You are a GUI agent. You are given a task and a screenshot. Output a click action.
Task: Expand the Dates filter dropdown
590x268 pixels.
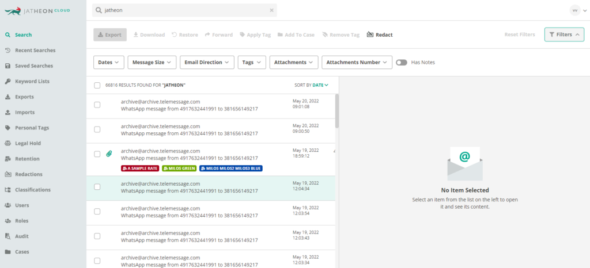[109, 62]
